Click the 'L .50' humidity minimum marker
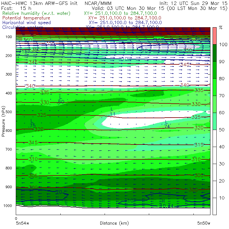Image resolution: width=229 pixels, height=229 pixels. tap(61, 99)
